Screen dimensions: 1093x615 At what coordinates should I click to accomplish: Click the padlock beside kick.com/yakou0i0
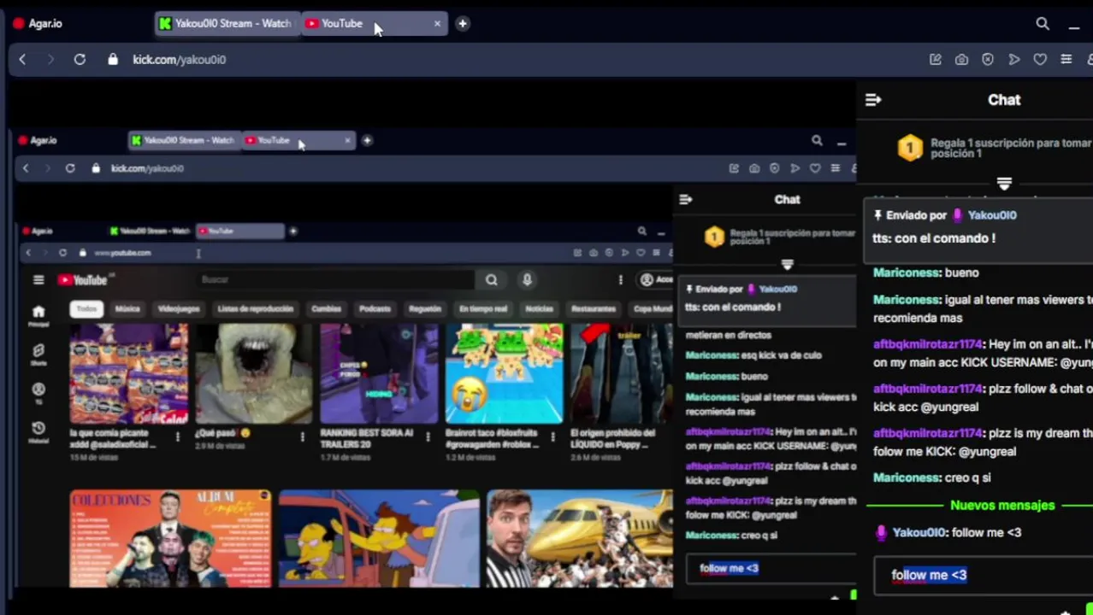113,60
